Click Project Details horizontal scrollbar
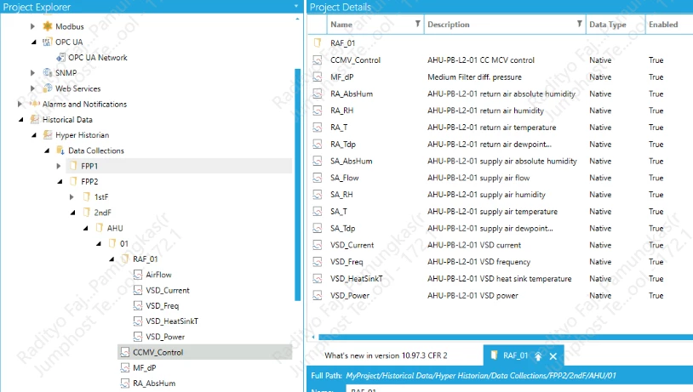The height and width of the screenshot is (392, 693). tap(506, 337)
